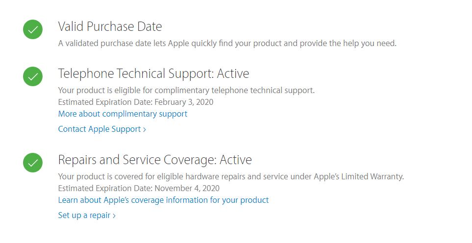Follow the Set up a repair link text
Viewport: 472px width, 243px height.
(x=84, y=216)
